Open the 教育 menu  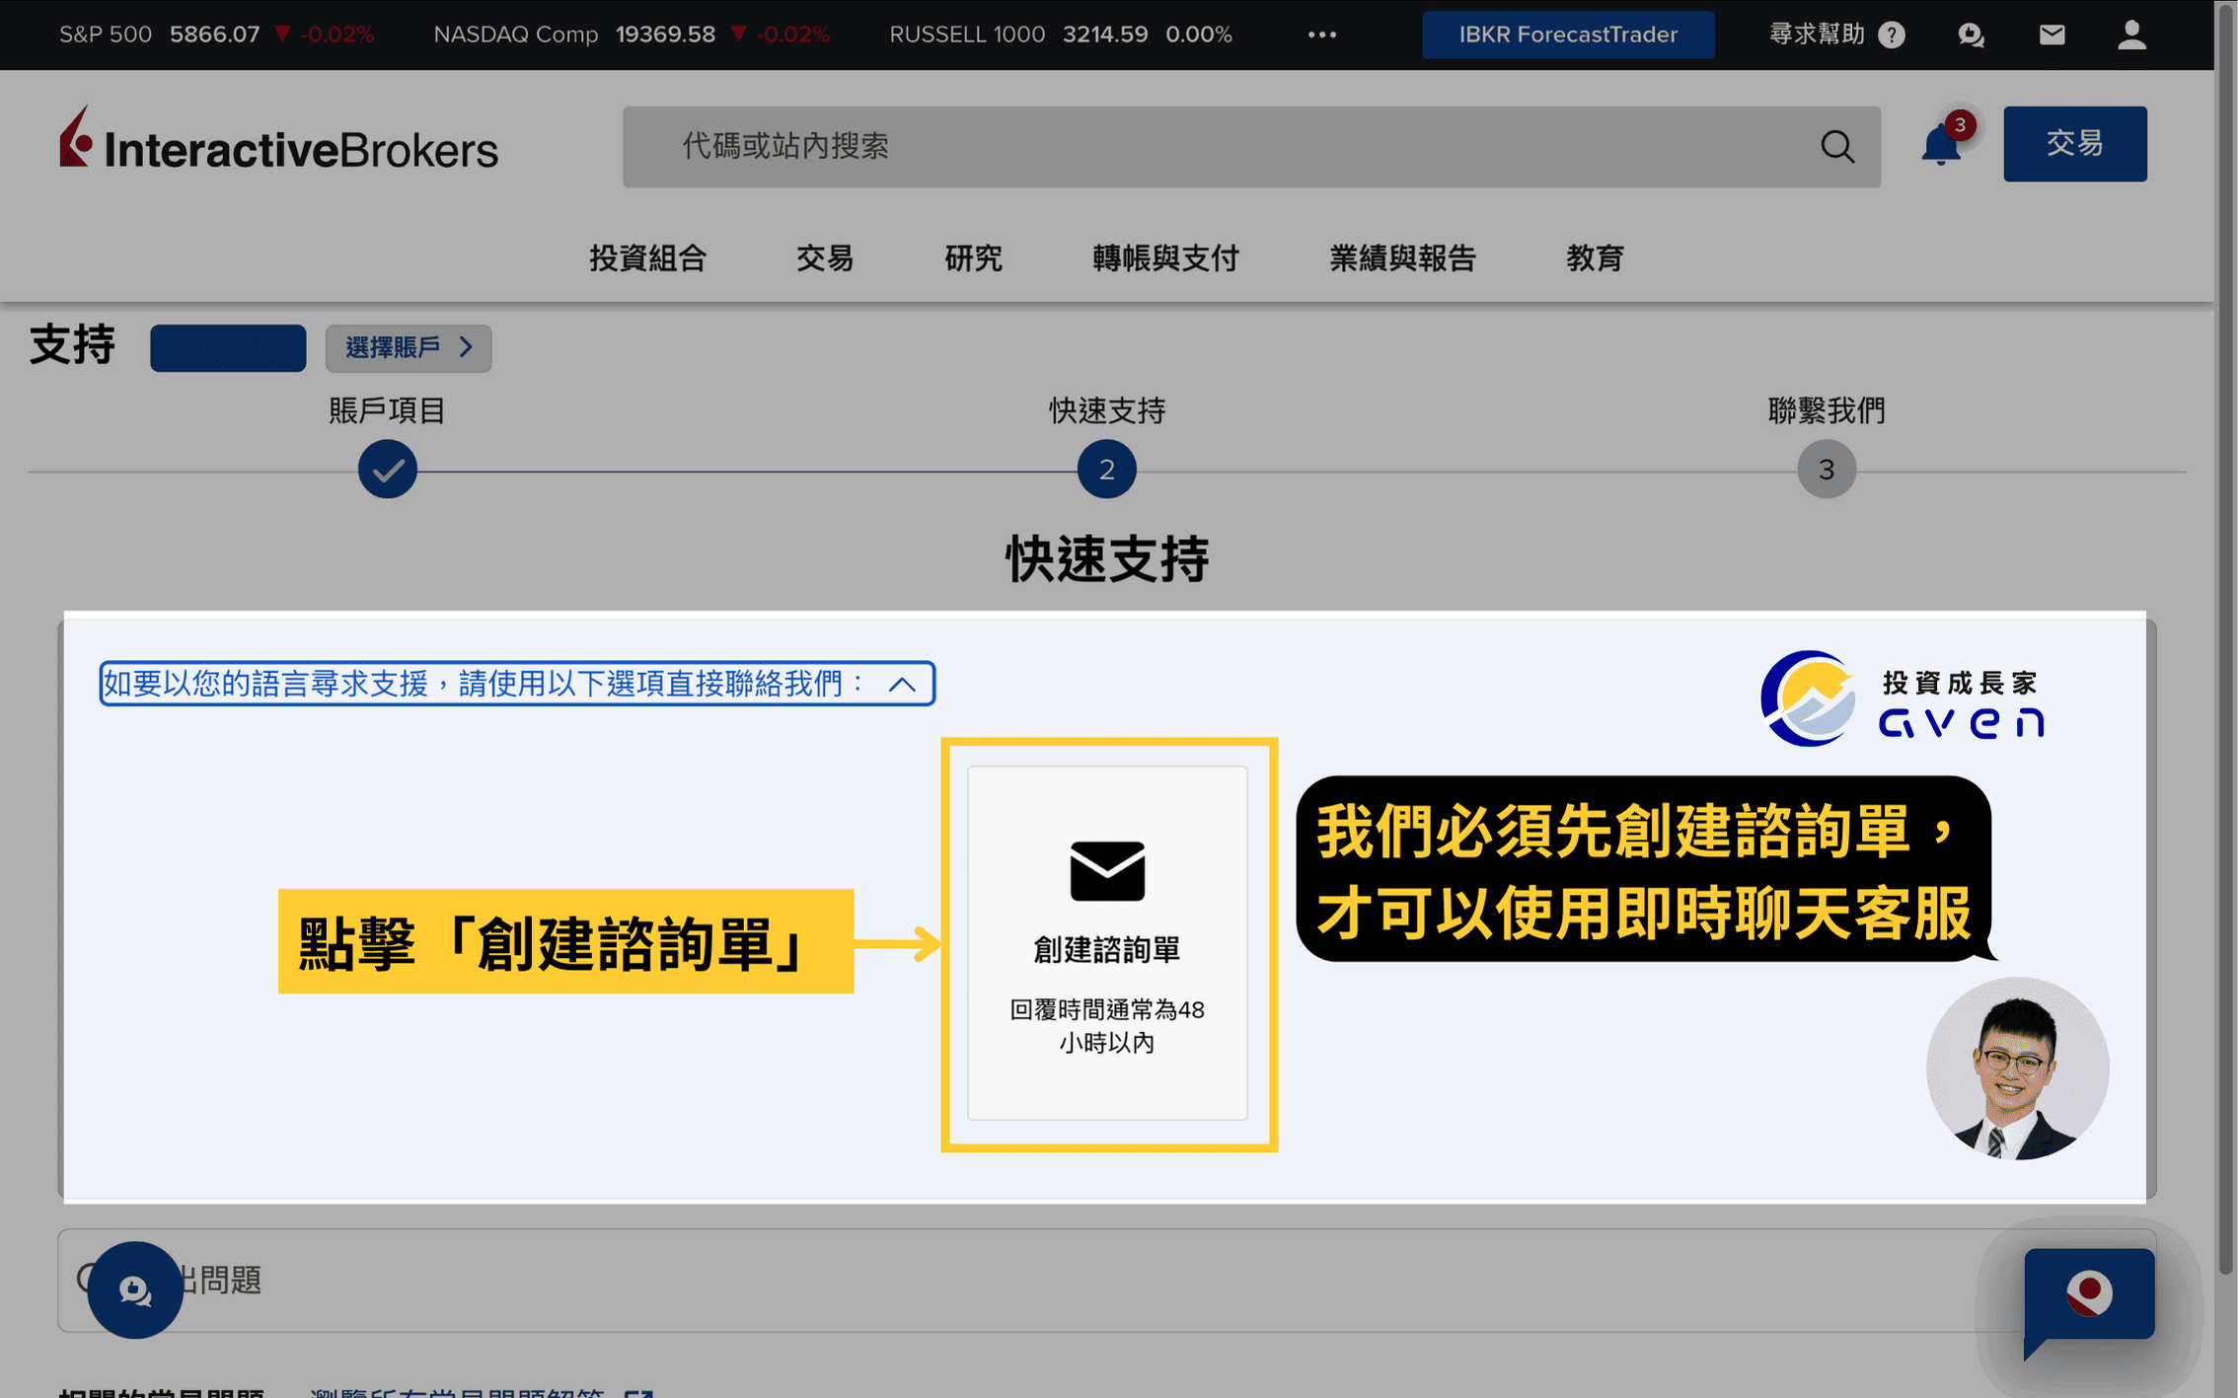tap(1595, 258)
